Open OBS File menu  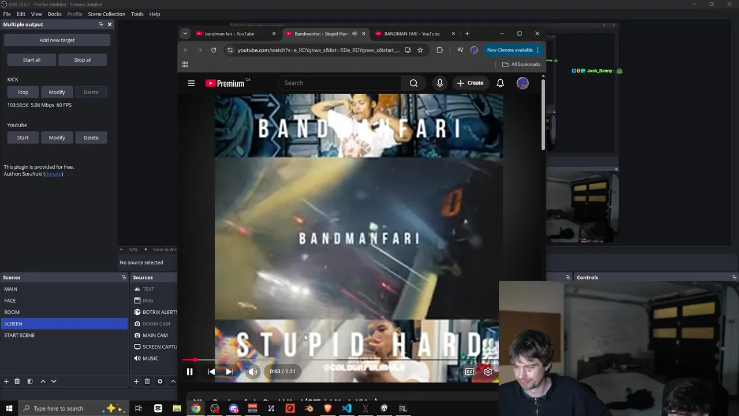tap(7, 14)
